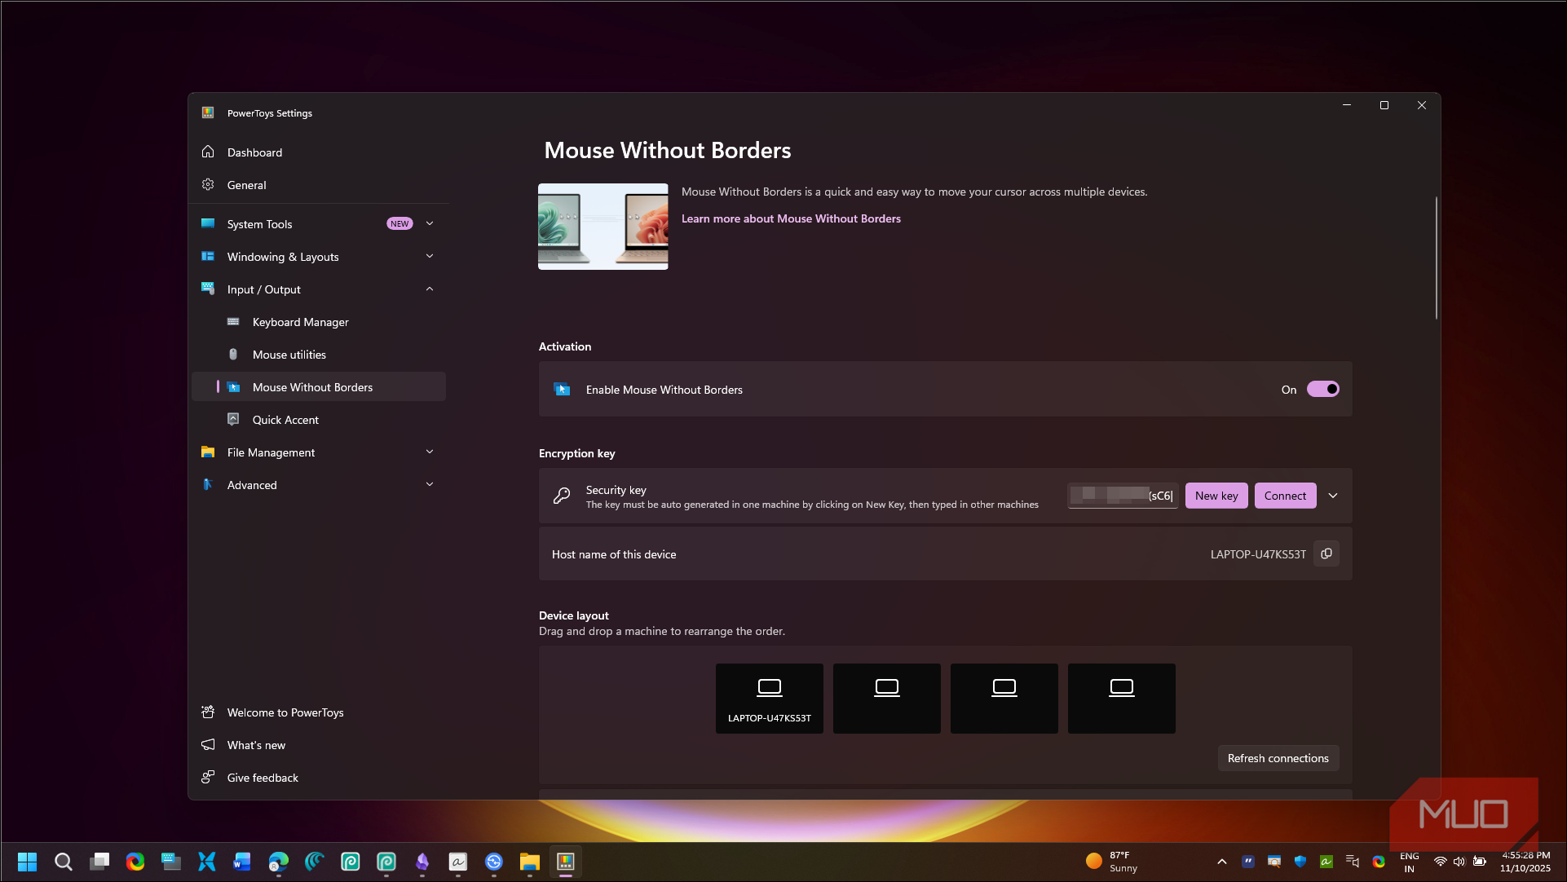The height and width of the screenshot is (882, 1567).
Task: Click the General gear icon
Action: pos(209,185)
